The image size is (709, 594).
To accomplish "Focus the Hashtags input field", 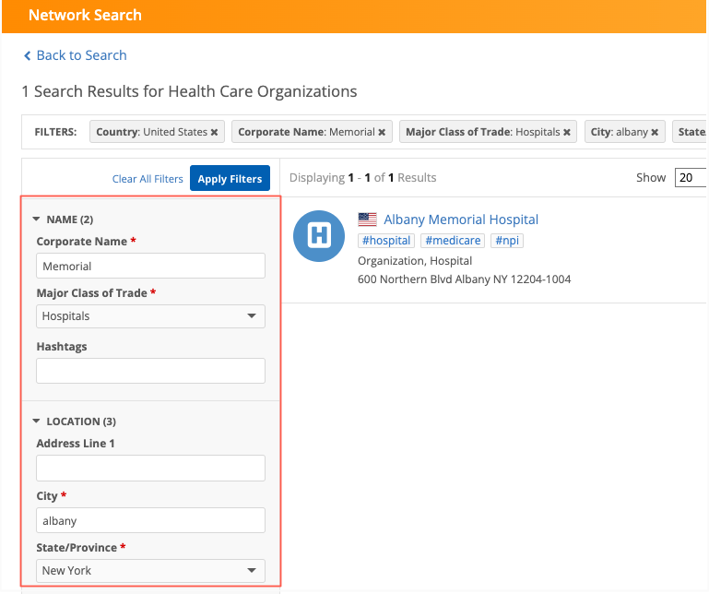I will (150, 371).
